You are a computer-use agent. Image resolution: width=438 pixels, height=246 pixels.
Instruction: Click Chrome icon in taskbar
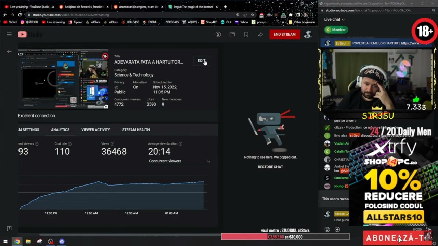(17, 241)
